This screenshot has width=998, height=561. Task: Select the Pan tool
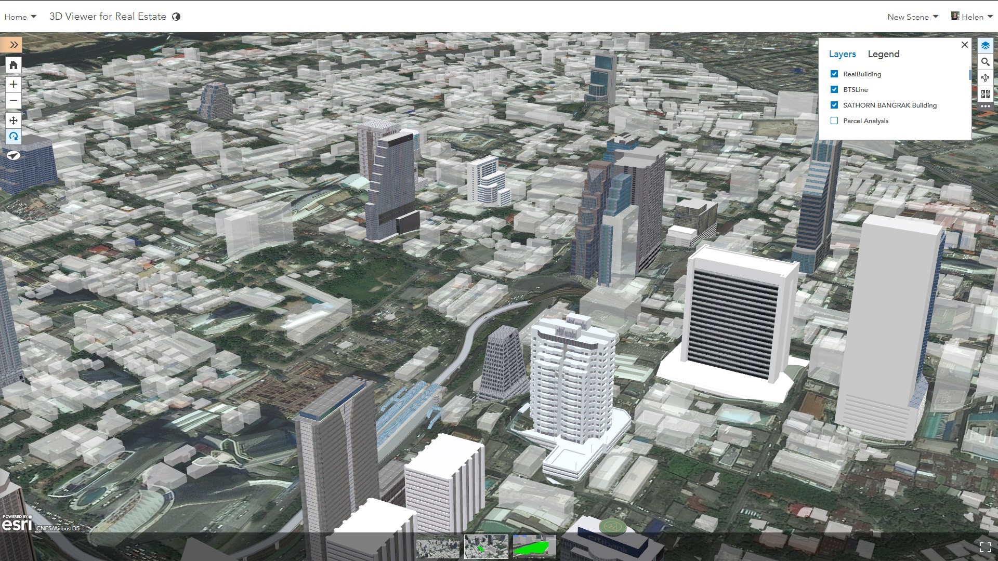point(14,121)
